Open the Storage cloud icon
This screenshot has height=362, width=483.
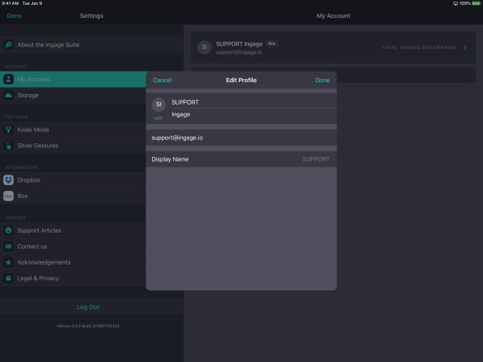pos(8,96)
